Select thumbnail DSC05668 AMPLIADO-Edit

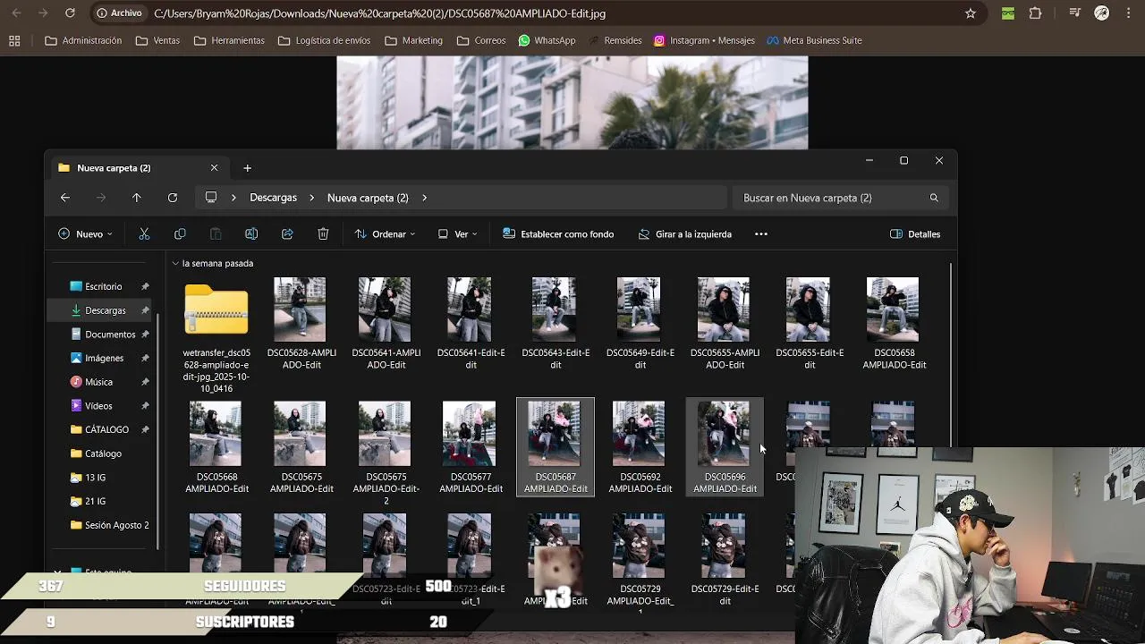coord(216,447)
